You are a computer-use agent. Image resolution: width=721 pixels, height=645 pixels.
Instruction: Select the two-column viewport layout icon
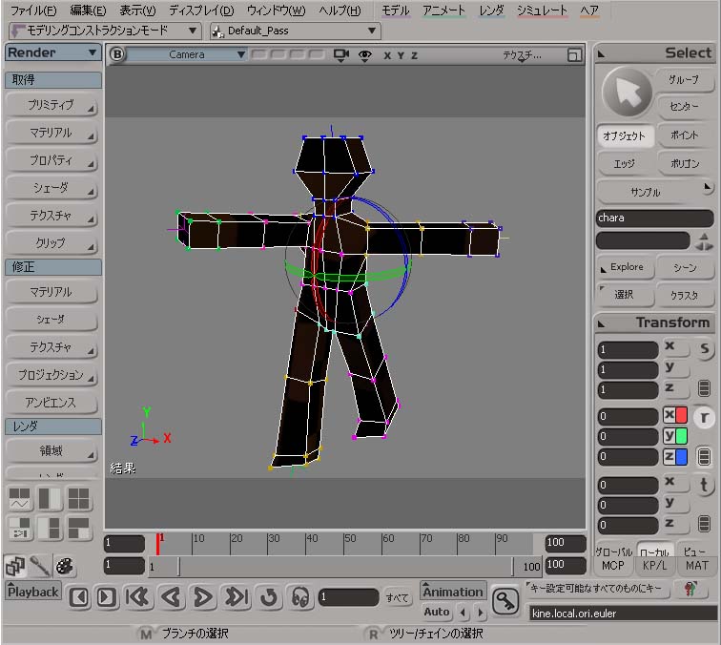click(x=50, y=499)
